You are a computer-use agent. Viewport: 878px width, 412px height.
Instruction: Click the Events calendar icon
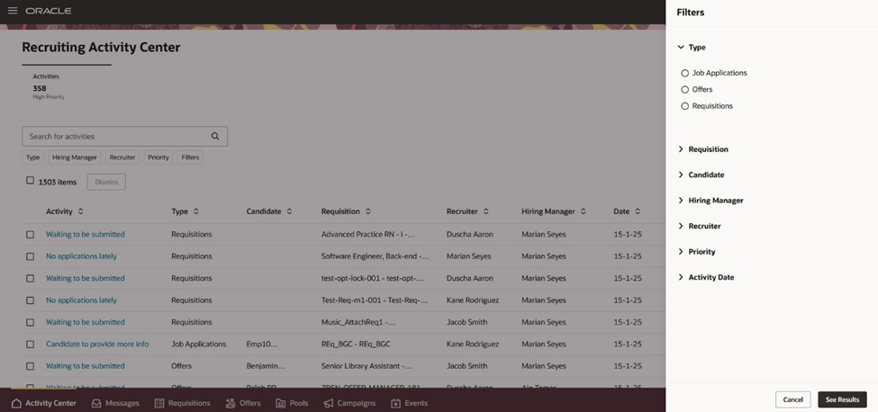click(x=396, y=403)
